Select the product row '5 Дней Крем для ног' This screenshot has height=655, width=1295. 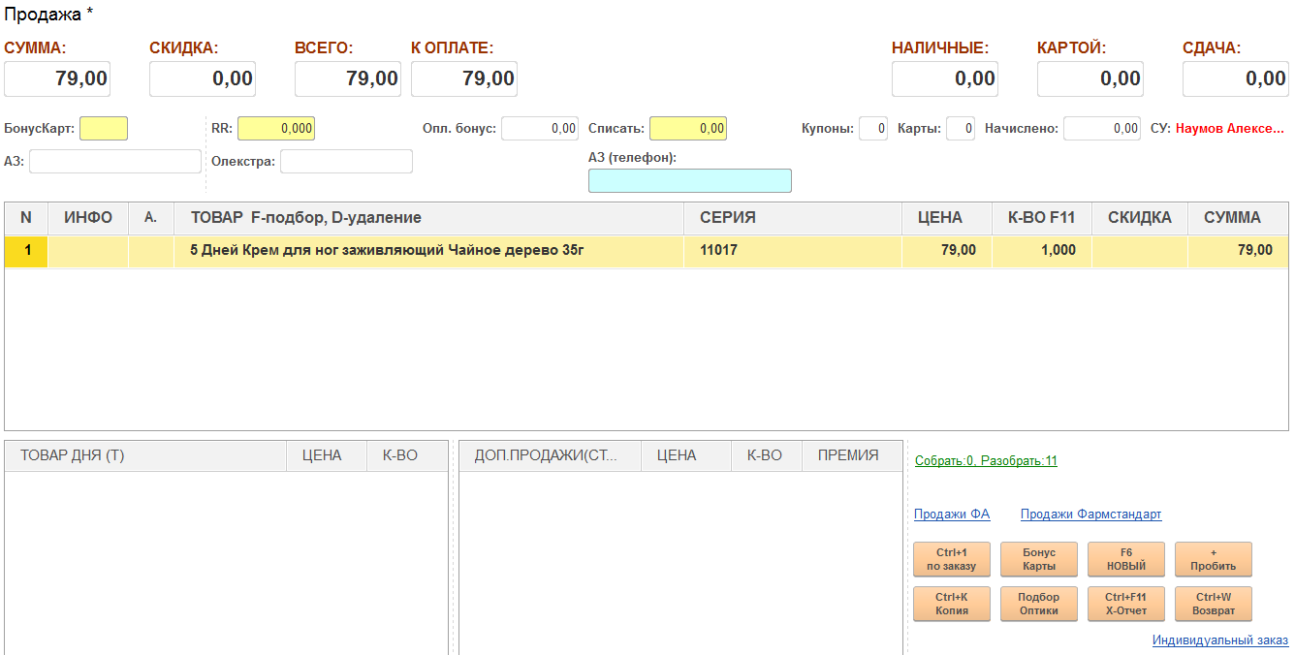388,251
